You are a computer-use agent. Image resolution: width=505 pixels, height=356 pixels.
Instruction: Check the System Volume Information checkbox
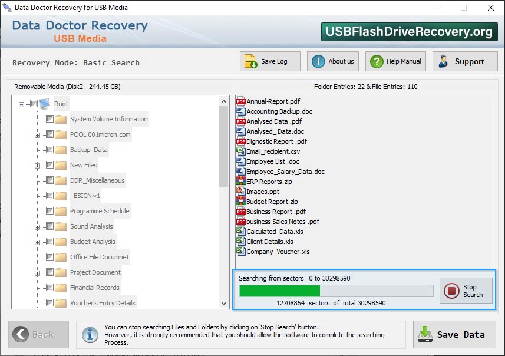pos(49,119)
